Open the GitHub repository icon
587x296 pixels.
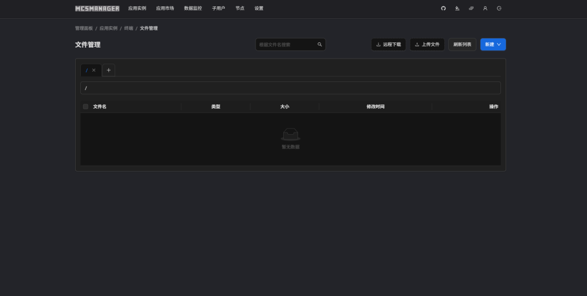(x=443, y=9)
